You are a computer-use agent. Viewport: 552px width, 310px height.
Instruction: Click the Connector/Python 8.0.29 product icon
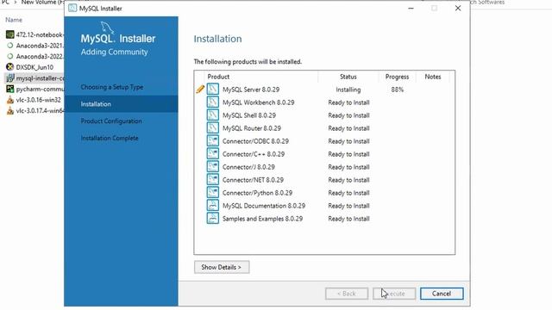pos(213,193)
